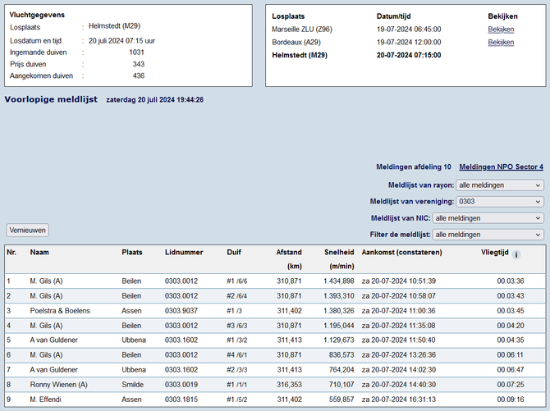The image size is (550, 411).
Task: Click pigeon entry #1 /5/2
Action: (236, 400)
